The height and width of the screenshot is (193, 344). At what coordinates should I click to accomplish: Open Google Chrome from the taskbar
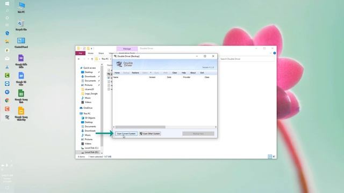pos(7,100)
